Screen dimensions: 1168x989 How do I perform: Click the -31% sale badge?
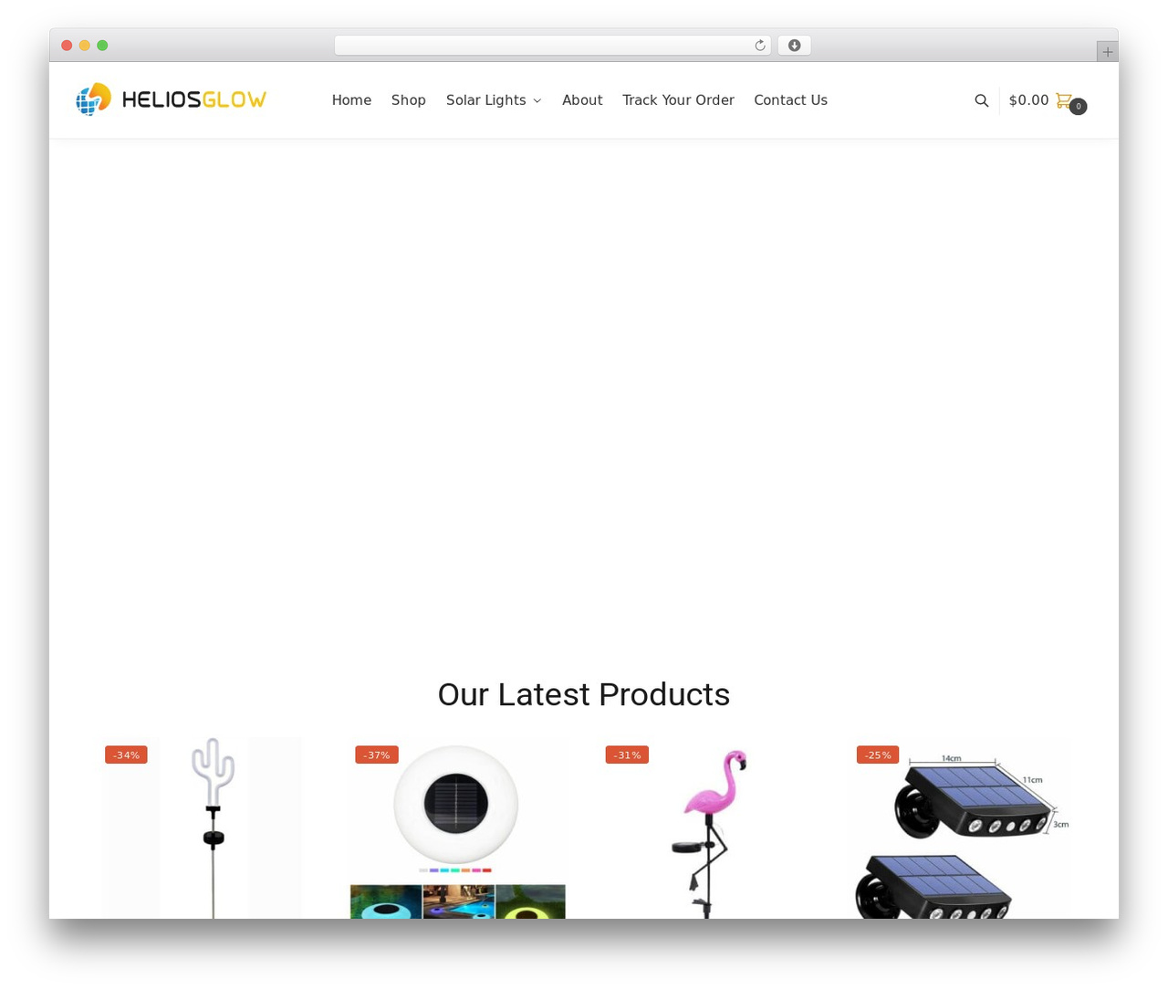point(627,755)
